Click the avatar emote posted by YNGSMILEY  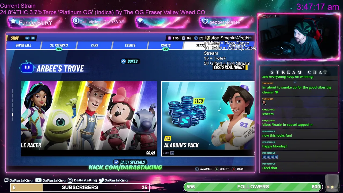[x=264, y=103]
